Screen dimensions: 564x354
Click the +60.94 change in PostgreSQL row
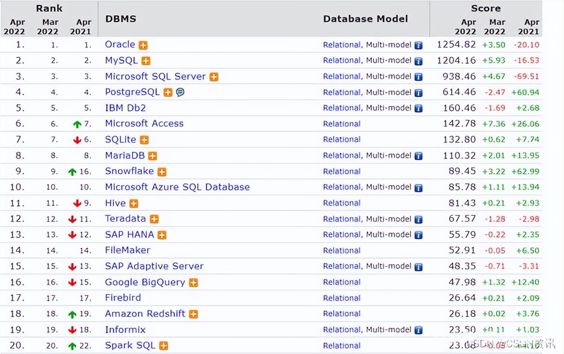point(525,92)
